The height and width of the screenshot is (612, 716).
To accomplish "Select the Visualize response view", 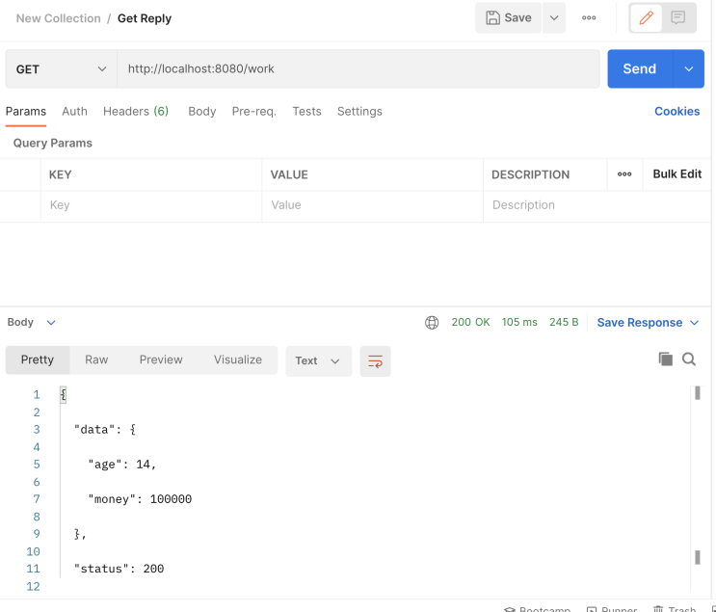I will 237,359.
